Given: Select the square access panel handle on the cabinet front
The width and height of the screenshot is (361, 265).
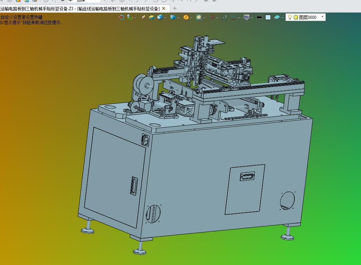Looking at the screenshot, I should pyautogui.click(x=247, y=176).
